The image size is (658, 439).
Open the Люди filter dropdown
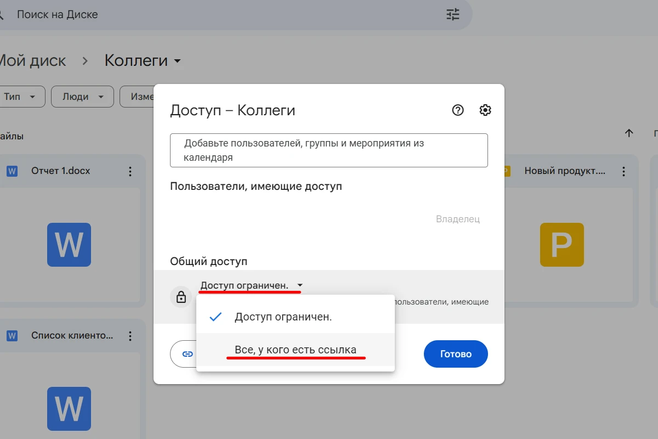click(82, 97)
